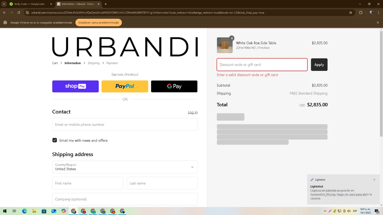The width and height of the screenshot is (383, 215).
Task: Open site information icon in address bar
Action: point(27,12)
